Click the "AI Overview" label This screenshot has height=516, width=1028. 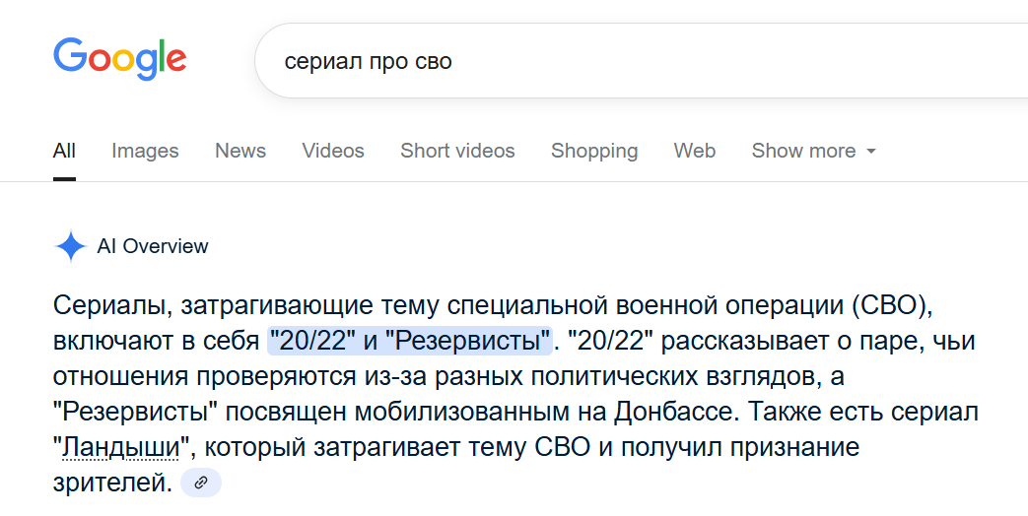(153, 246)
